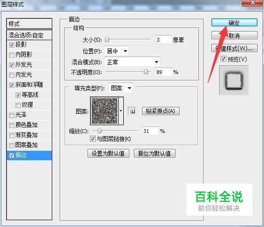The height and width of the screenshot is (227, 264).
Task: Select the 外发光 style row label
Action: tap(23, 64)
